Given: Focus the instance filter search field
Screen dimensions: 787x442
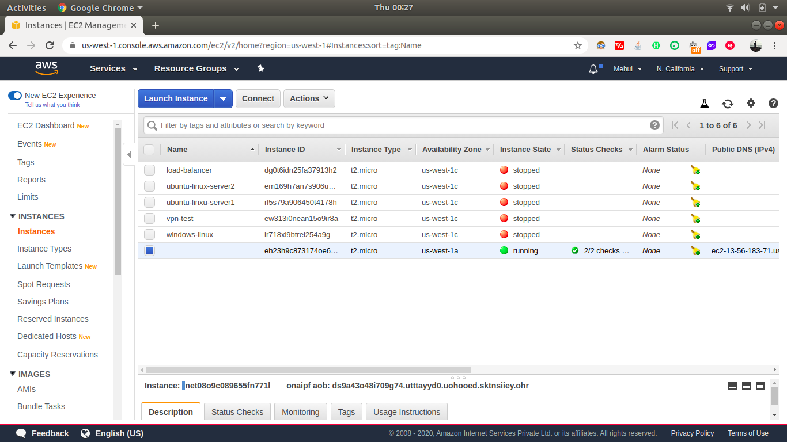Looking at the screenshot, I should tap(402, 125).
